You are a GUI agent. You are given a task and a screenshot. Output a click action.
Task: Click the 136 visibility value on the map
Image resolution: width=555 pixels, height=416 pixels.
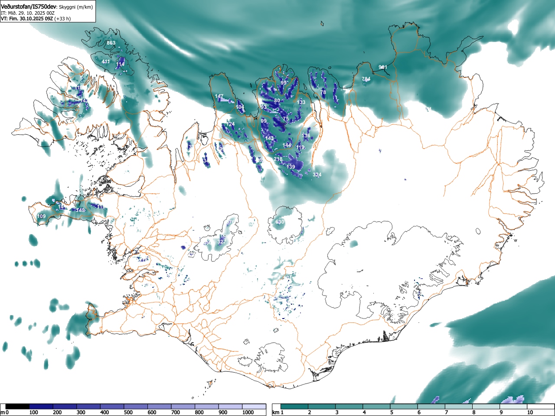pos(306,136)
